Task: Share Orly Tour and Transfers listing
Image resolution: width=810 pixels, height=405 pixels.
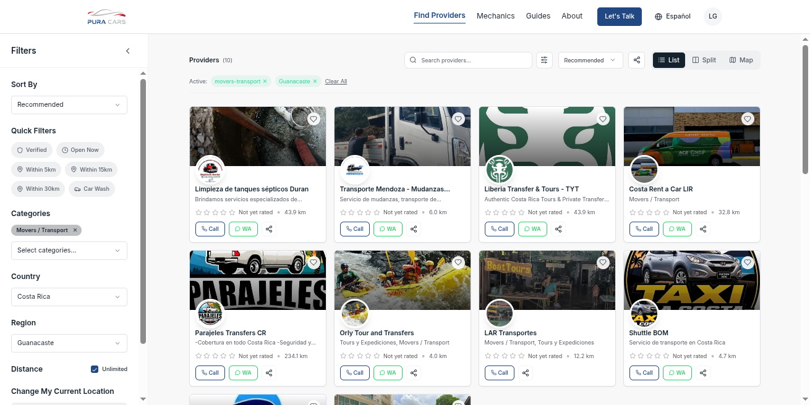Action: [414, 373]
